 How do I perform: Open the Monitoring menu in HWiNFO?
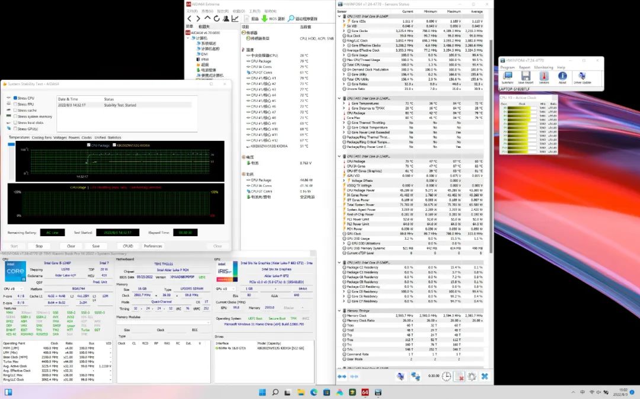coord(543,67)
